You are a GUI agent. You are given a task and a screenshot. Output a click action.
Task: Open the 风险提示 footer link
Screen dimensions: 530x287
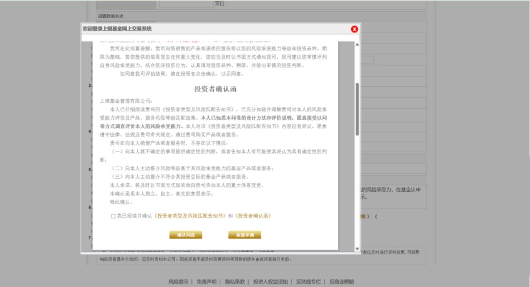[x=179, y=282]
